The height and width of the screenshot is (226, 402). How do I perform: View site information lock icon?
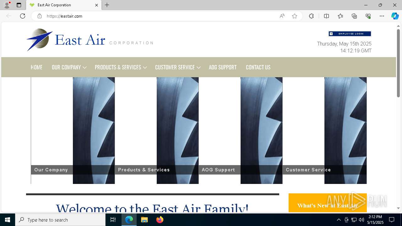click(40, 16)
